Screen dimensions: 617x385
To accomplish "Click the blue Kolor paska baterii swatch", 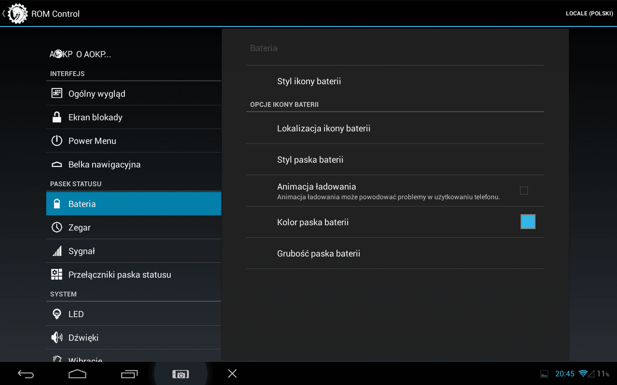I will (x=528, y=222).
